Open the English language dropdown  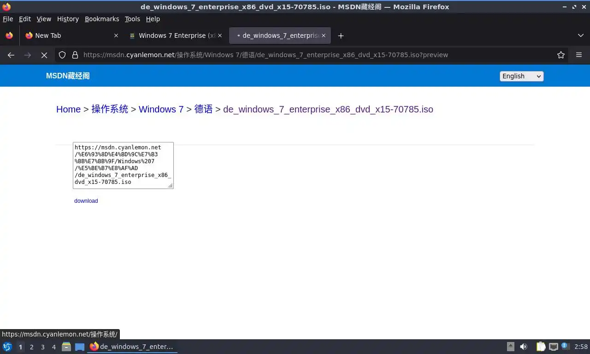(x=522, y=76)
